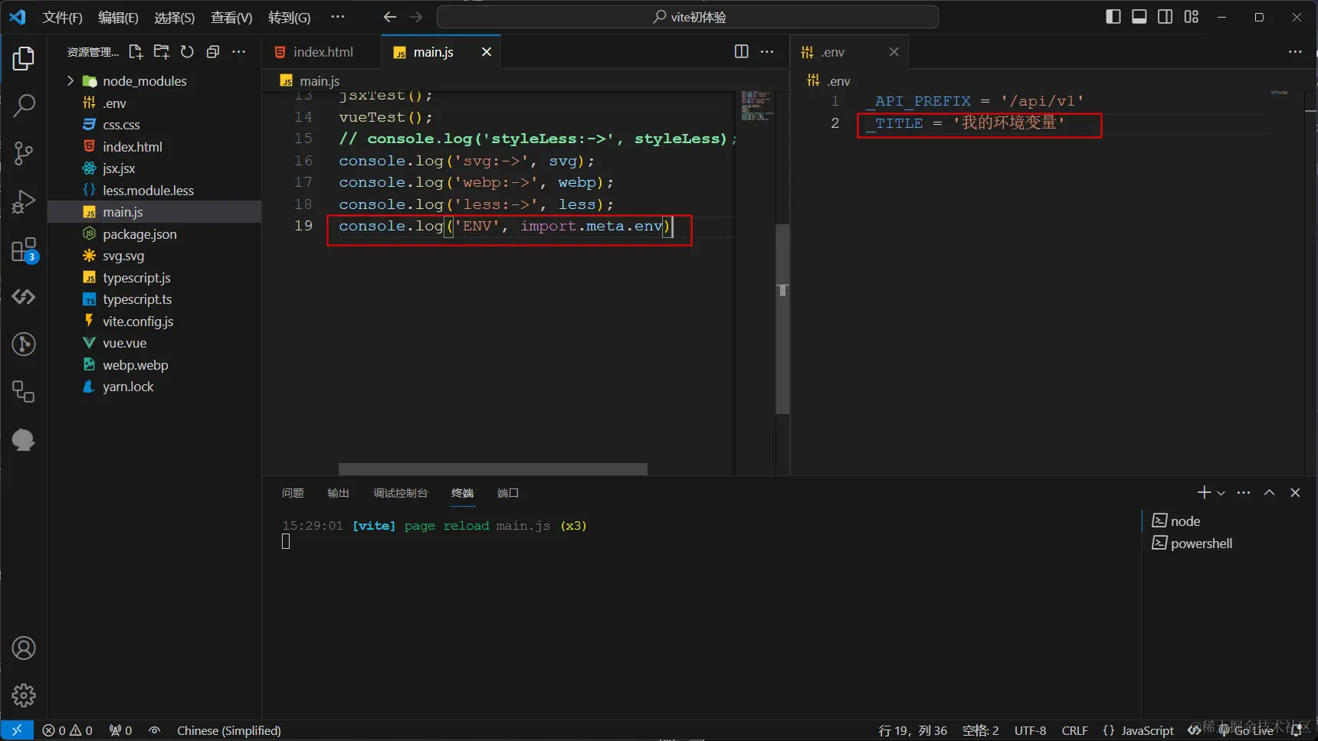Click the main.js editor vertical scrollbar
This screenshot has height=741, width=1318.
click(x=782, y=318)
